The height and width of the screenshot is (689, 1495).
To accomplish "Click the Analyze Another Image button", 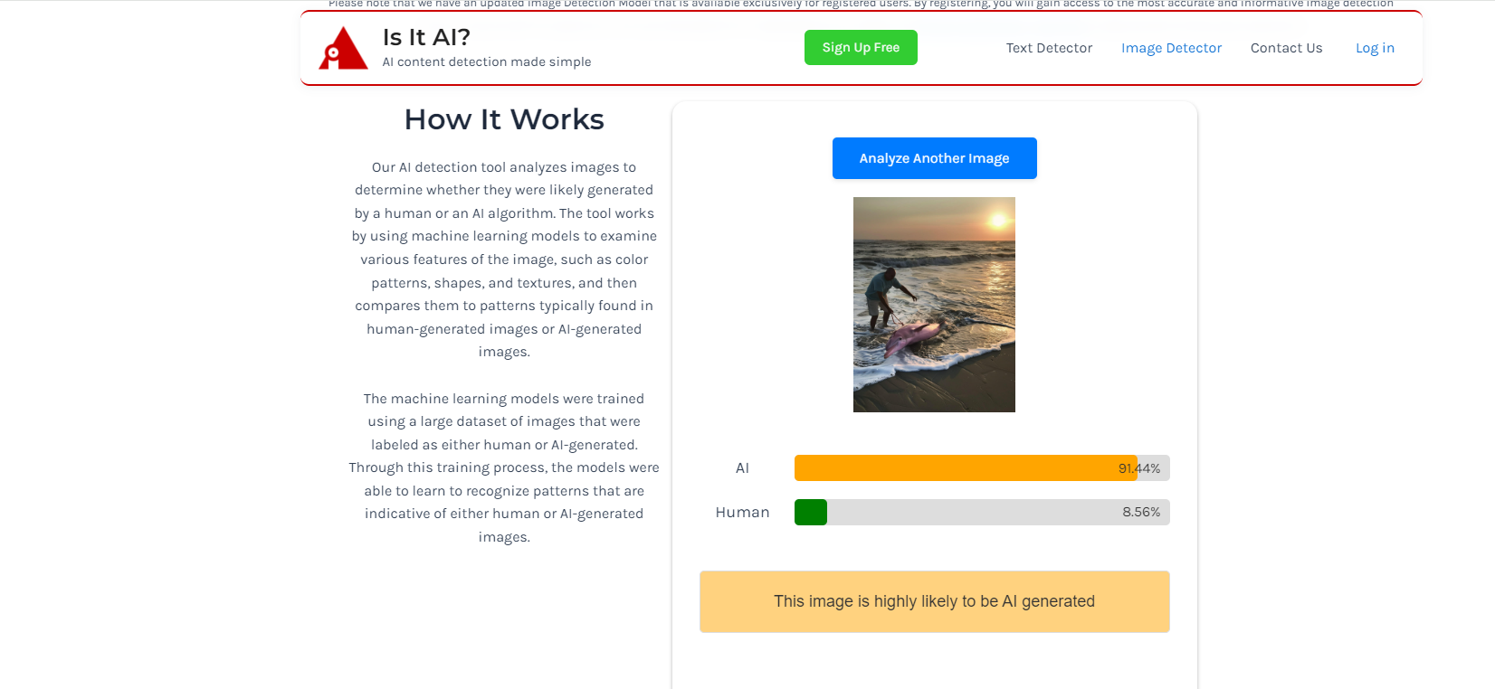I will pos(934,158).
